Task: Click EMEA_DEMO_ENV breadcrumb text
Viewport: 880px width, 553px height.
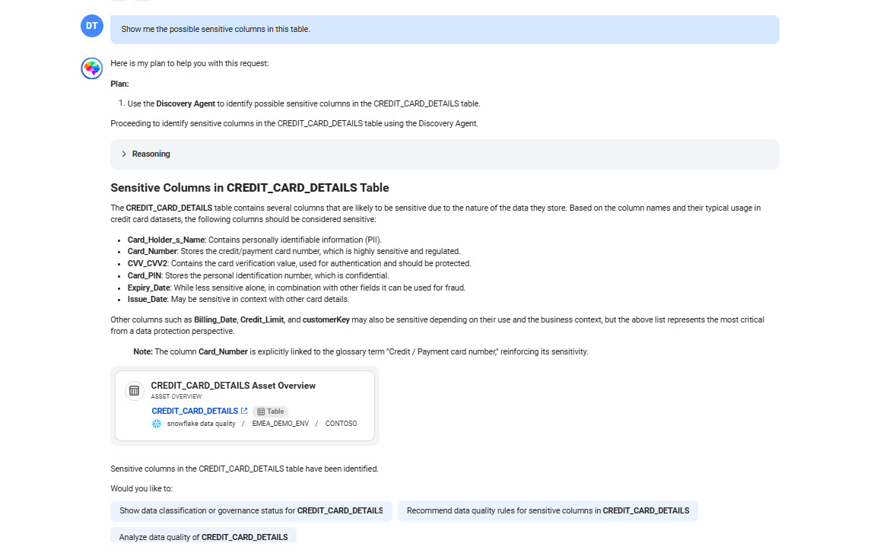Action: coord(280,424)
